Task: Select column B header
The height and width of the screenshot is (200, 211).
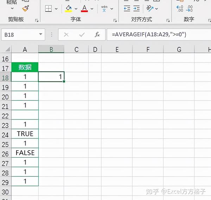Action: click(x=51, y=49)
